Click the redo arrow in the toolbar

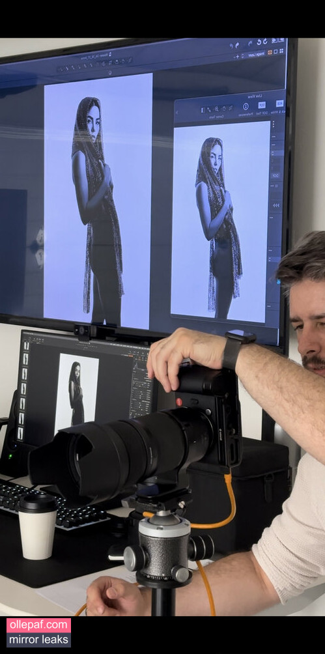pyautogui.click(x=231, y=46)
